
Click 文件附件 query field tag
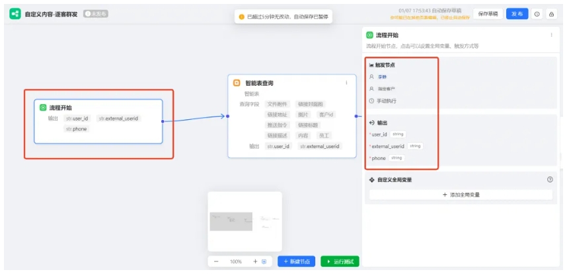click(278, 104)
